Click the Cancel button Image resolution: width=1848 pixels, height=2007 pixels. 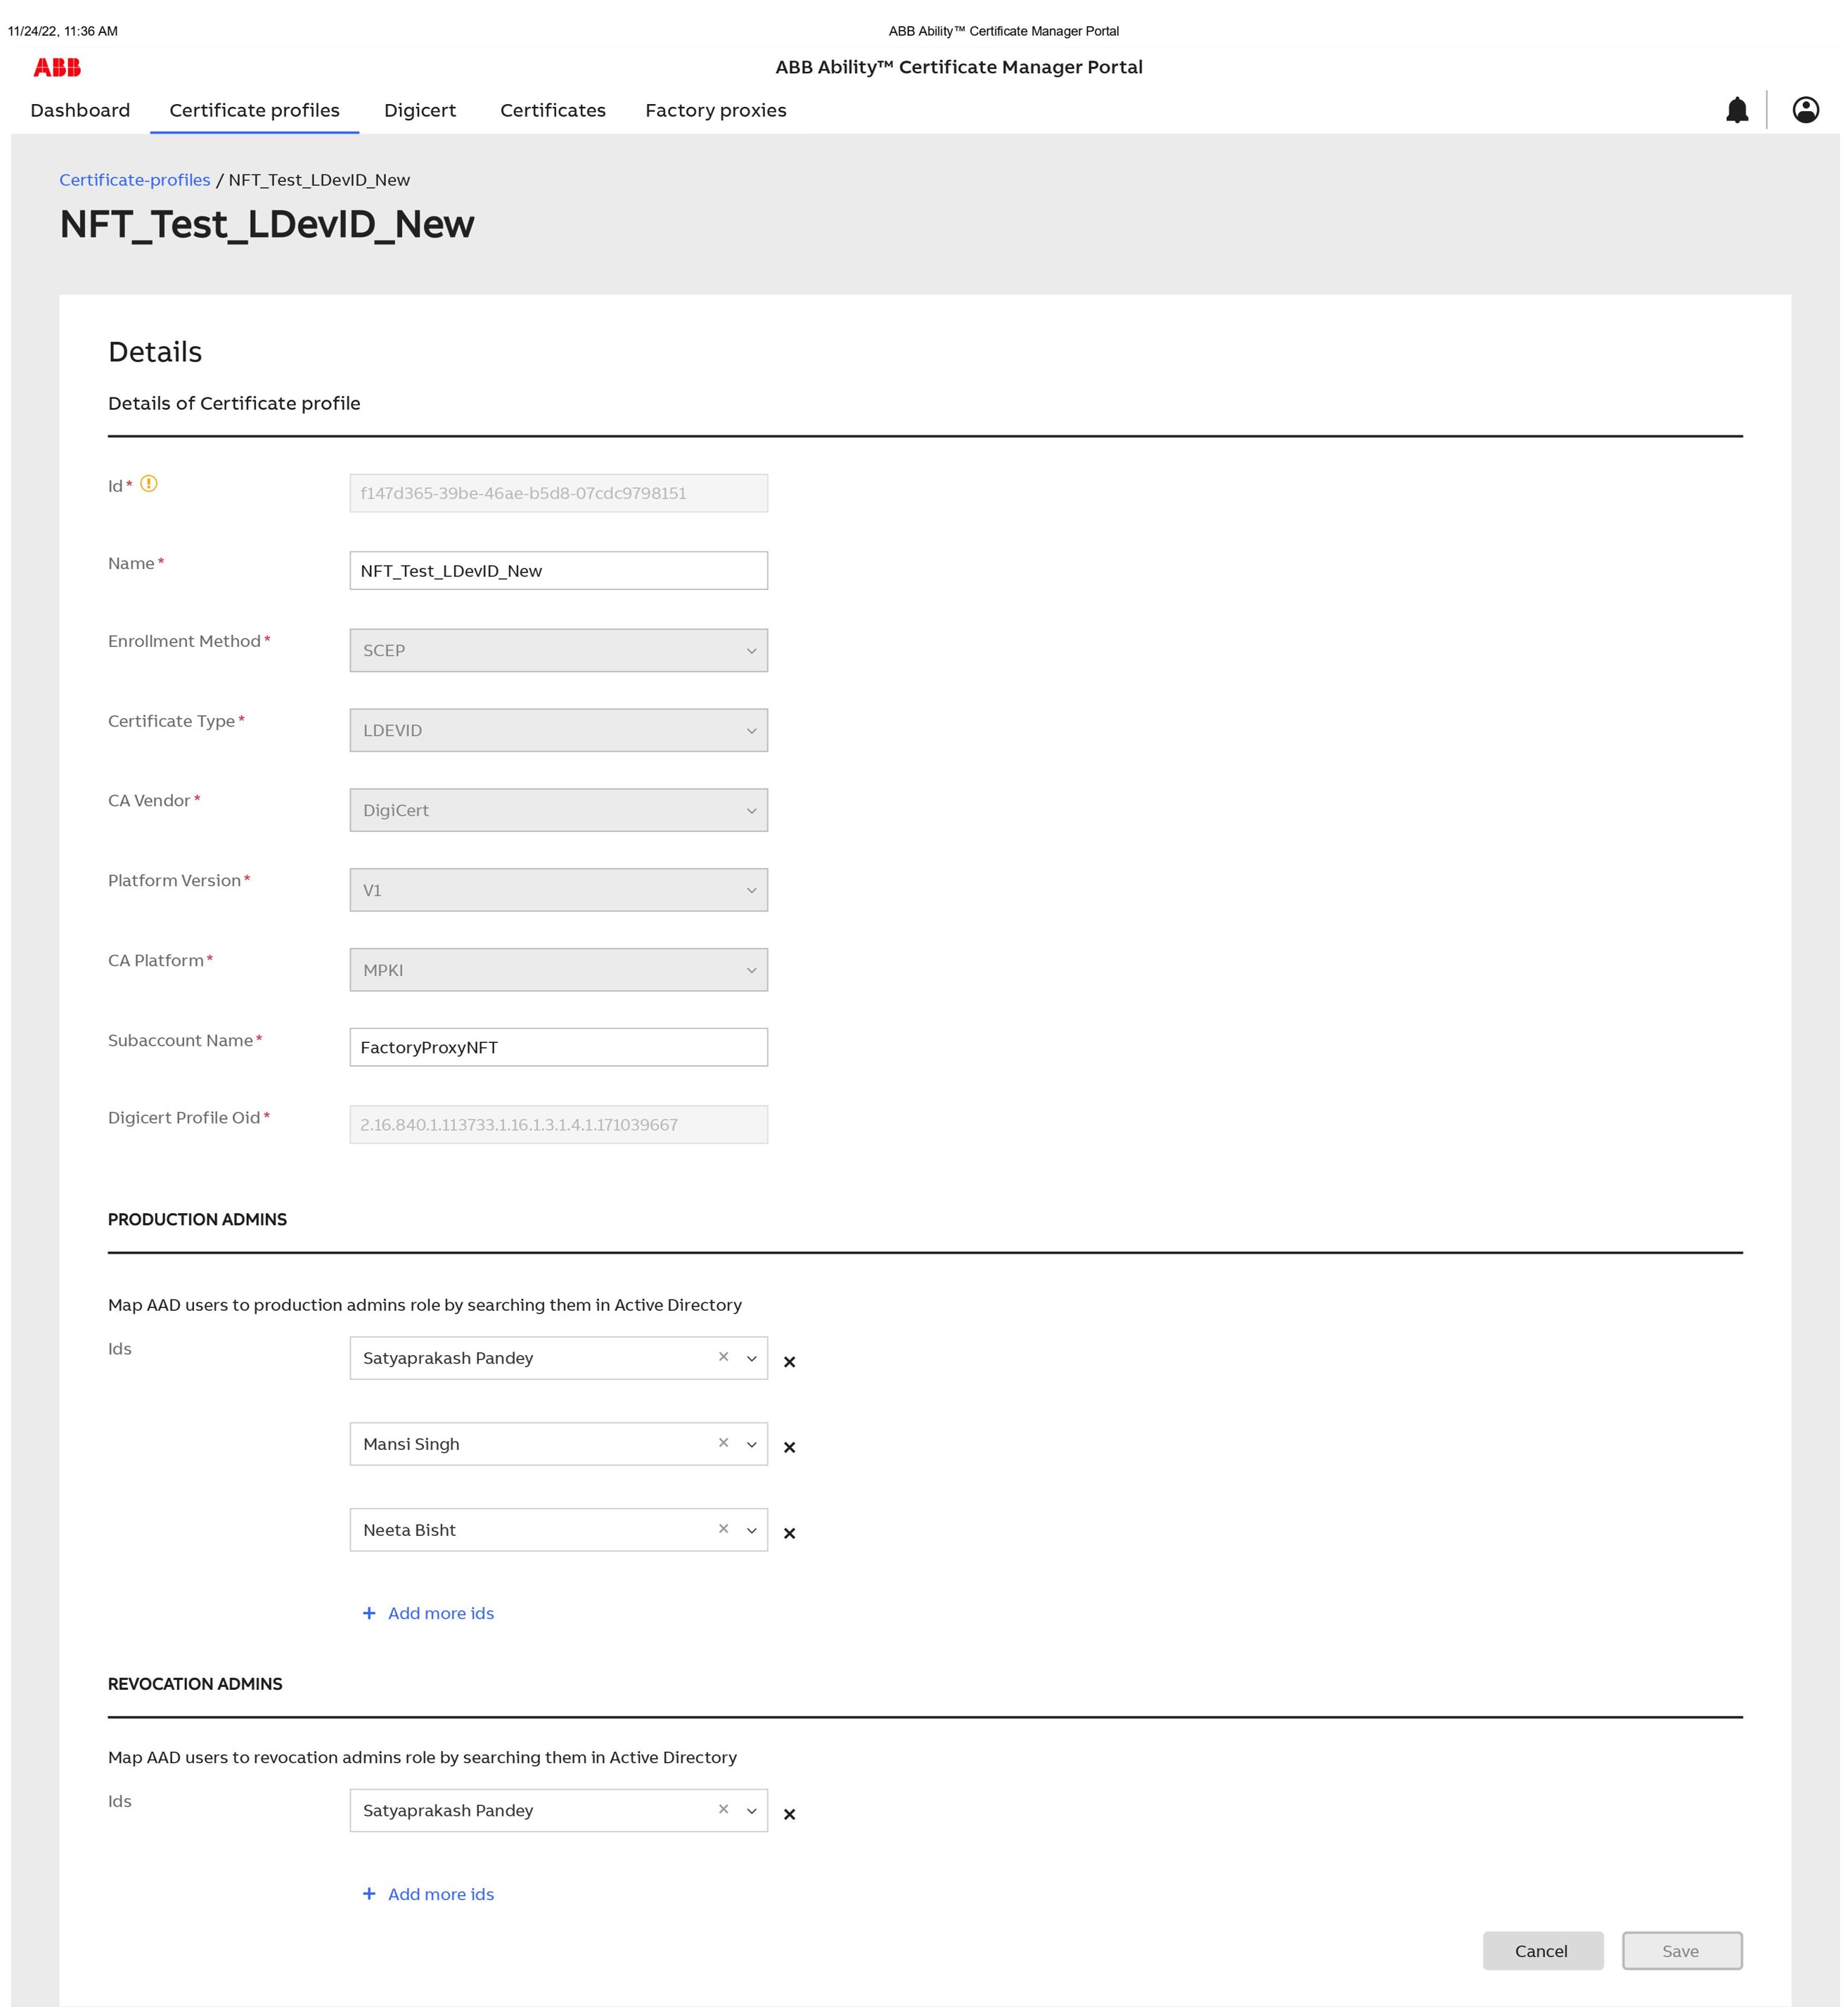1542,1951
